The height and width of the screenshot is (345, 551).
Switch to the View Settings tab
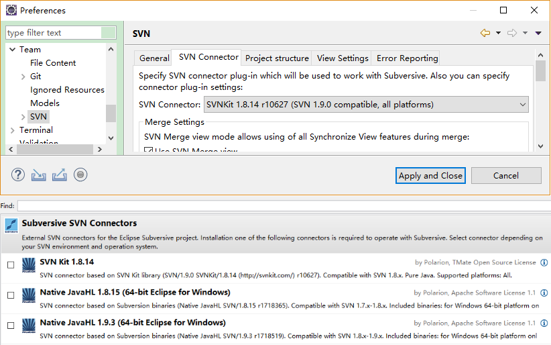[x=343, y=58]
